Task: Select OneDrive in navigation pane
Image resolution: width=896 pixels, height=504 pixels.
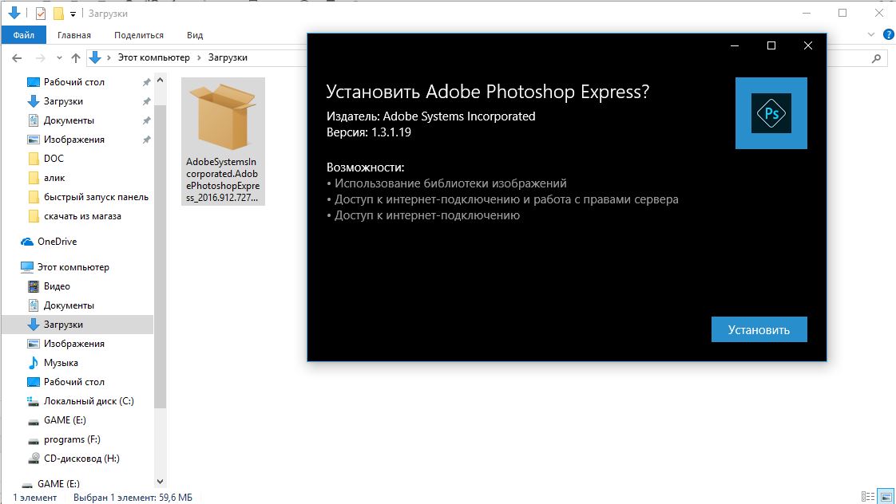Action: tap(57, 242)
